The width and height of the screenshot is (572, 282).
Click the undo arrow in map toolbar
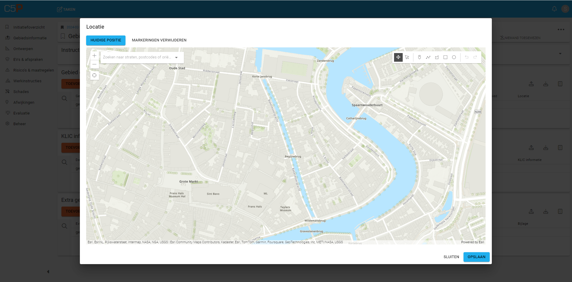pos(467,57)
